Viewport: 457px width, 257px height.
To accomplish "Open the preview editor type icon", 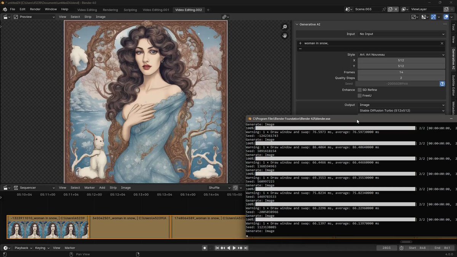I will pos(7,17).
